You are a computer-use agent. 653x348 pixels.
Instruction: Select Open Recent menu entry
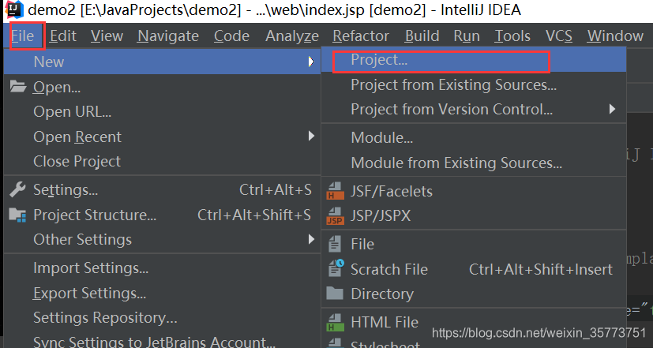[x=162, y=137]
